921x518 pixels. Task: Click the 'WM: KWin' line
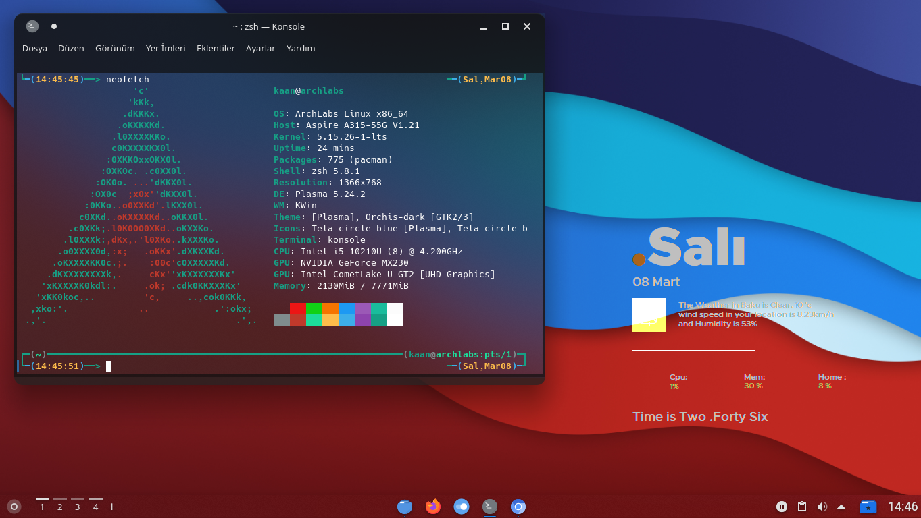[295, 206]
